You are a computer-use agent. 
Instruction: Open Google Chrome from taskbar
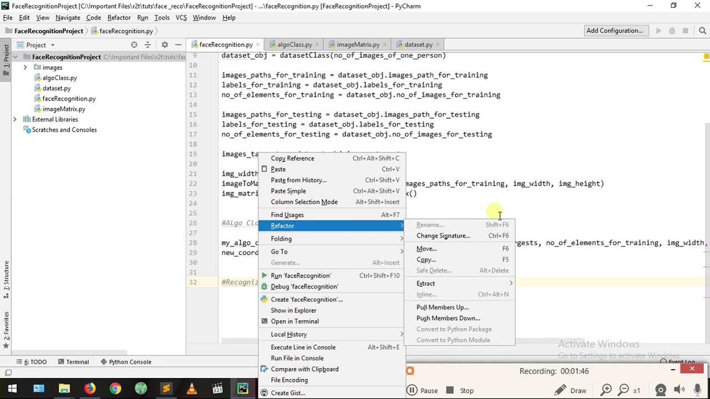tap(115, 389)
